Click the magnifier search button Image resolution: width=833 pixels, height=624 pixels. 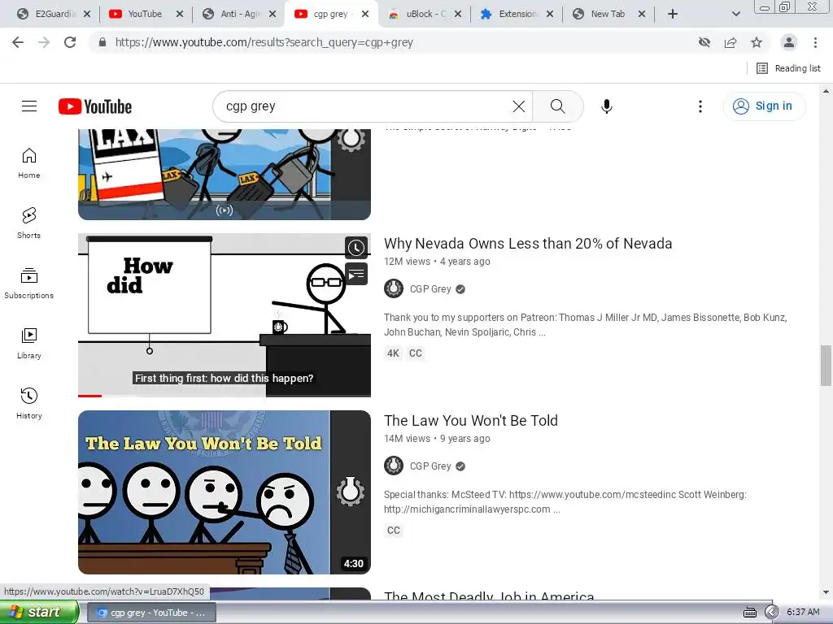tap(558, 106)
